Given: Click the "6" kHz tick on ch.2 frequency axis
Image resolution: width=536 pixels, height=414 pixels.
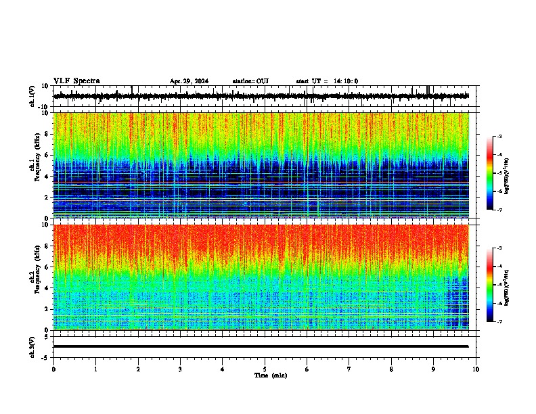Looking at the screenshot, I should (47, 267).
